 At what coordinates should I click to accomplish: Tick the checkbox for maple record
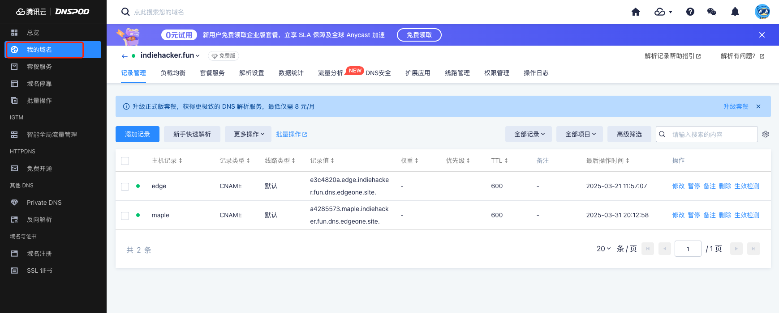pyautogui.click(x=125, y=216)
